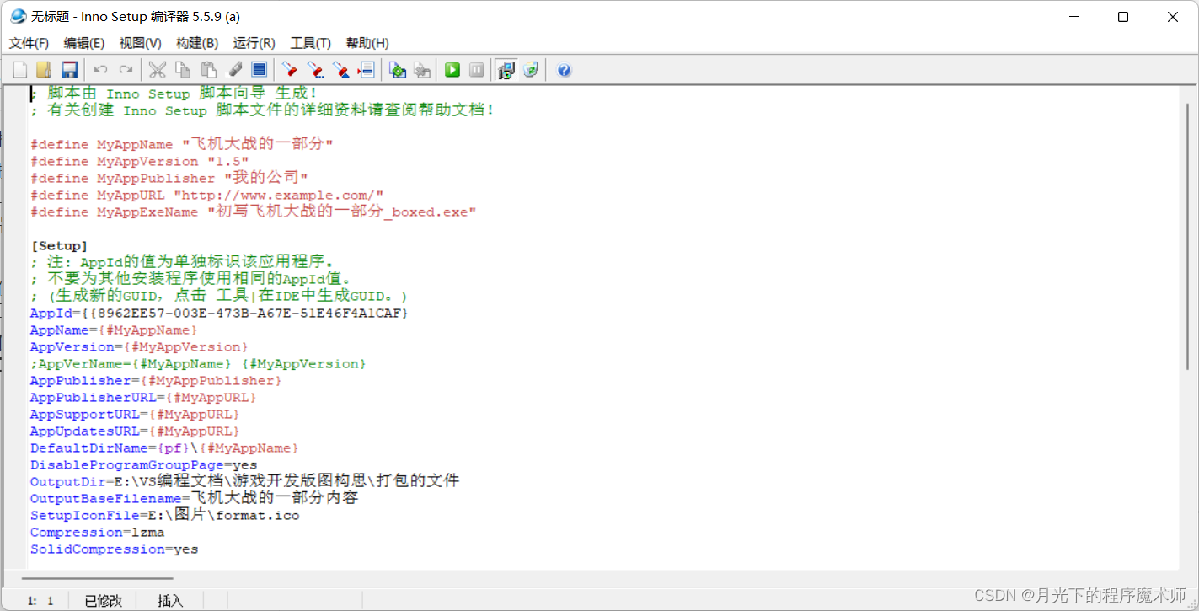Copy selection using the toolbar copy icon
The width and height of the screenshot is (1199, 611).
coord(183,70)
